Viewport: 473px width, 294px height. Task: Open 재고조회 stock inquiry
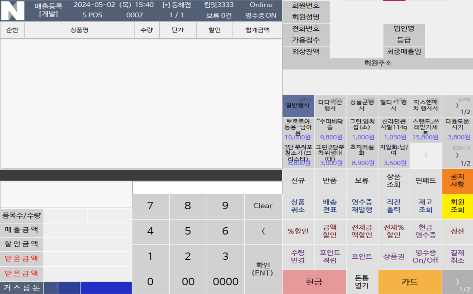pyautogui.click(x=426, y=206)
